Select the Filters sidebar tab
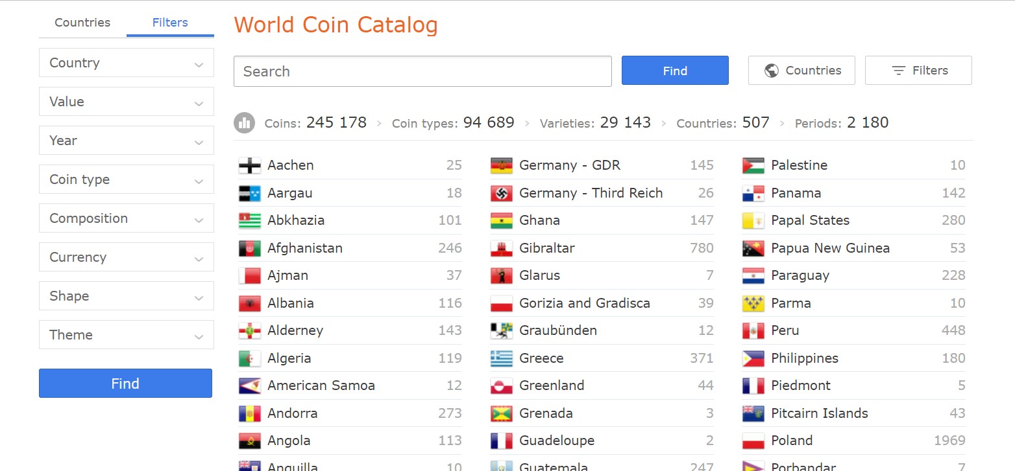The width and height of the screenshot is (1015, 471). 170,23
